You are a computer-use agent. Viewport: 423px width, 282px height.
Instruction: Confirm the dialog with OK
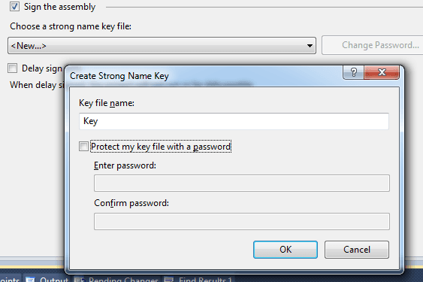coord(286,250)
